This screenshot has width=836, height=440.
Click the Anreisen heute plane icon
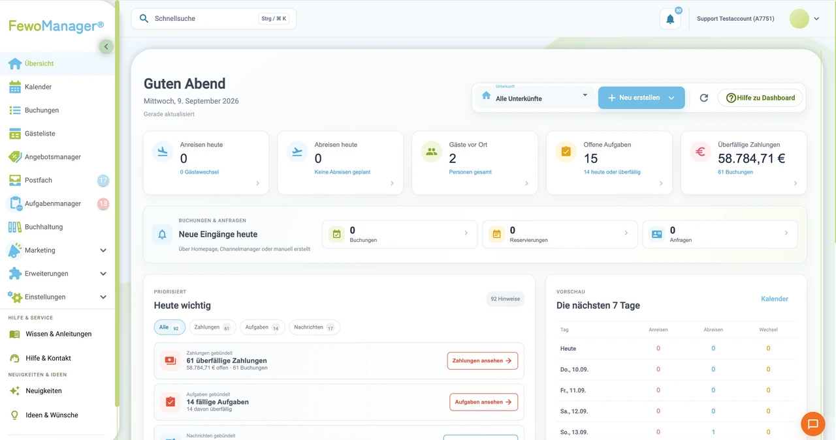pyautogui.click(x=163, y=152)
